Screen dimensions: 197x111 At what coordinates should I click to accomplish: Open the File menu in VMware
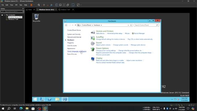point(2,5)
